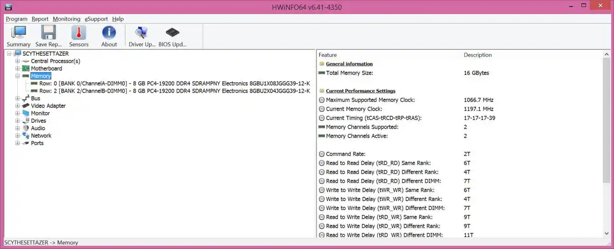Expand the Central Processor(s) node
The image size is (614, 249).
pyautogui.click(x=18, y=61)
